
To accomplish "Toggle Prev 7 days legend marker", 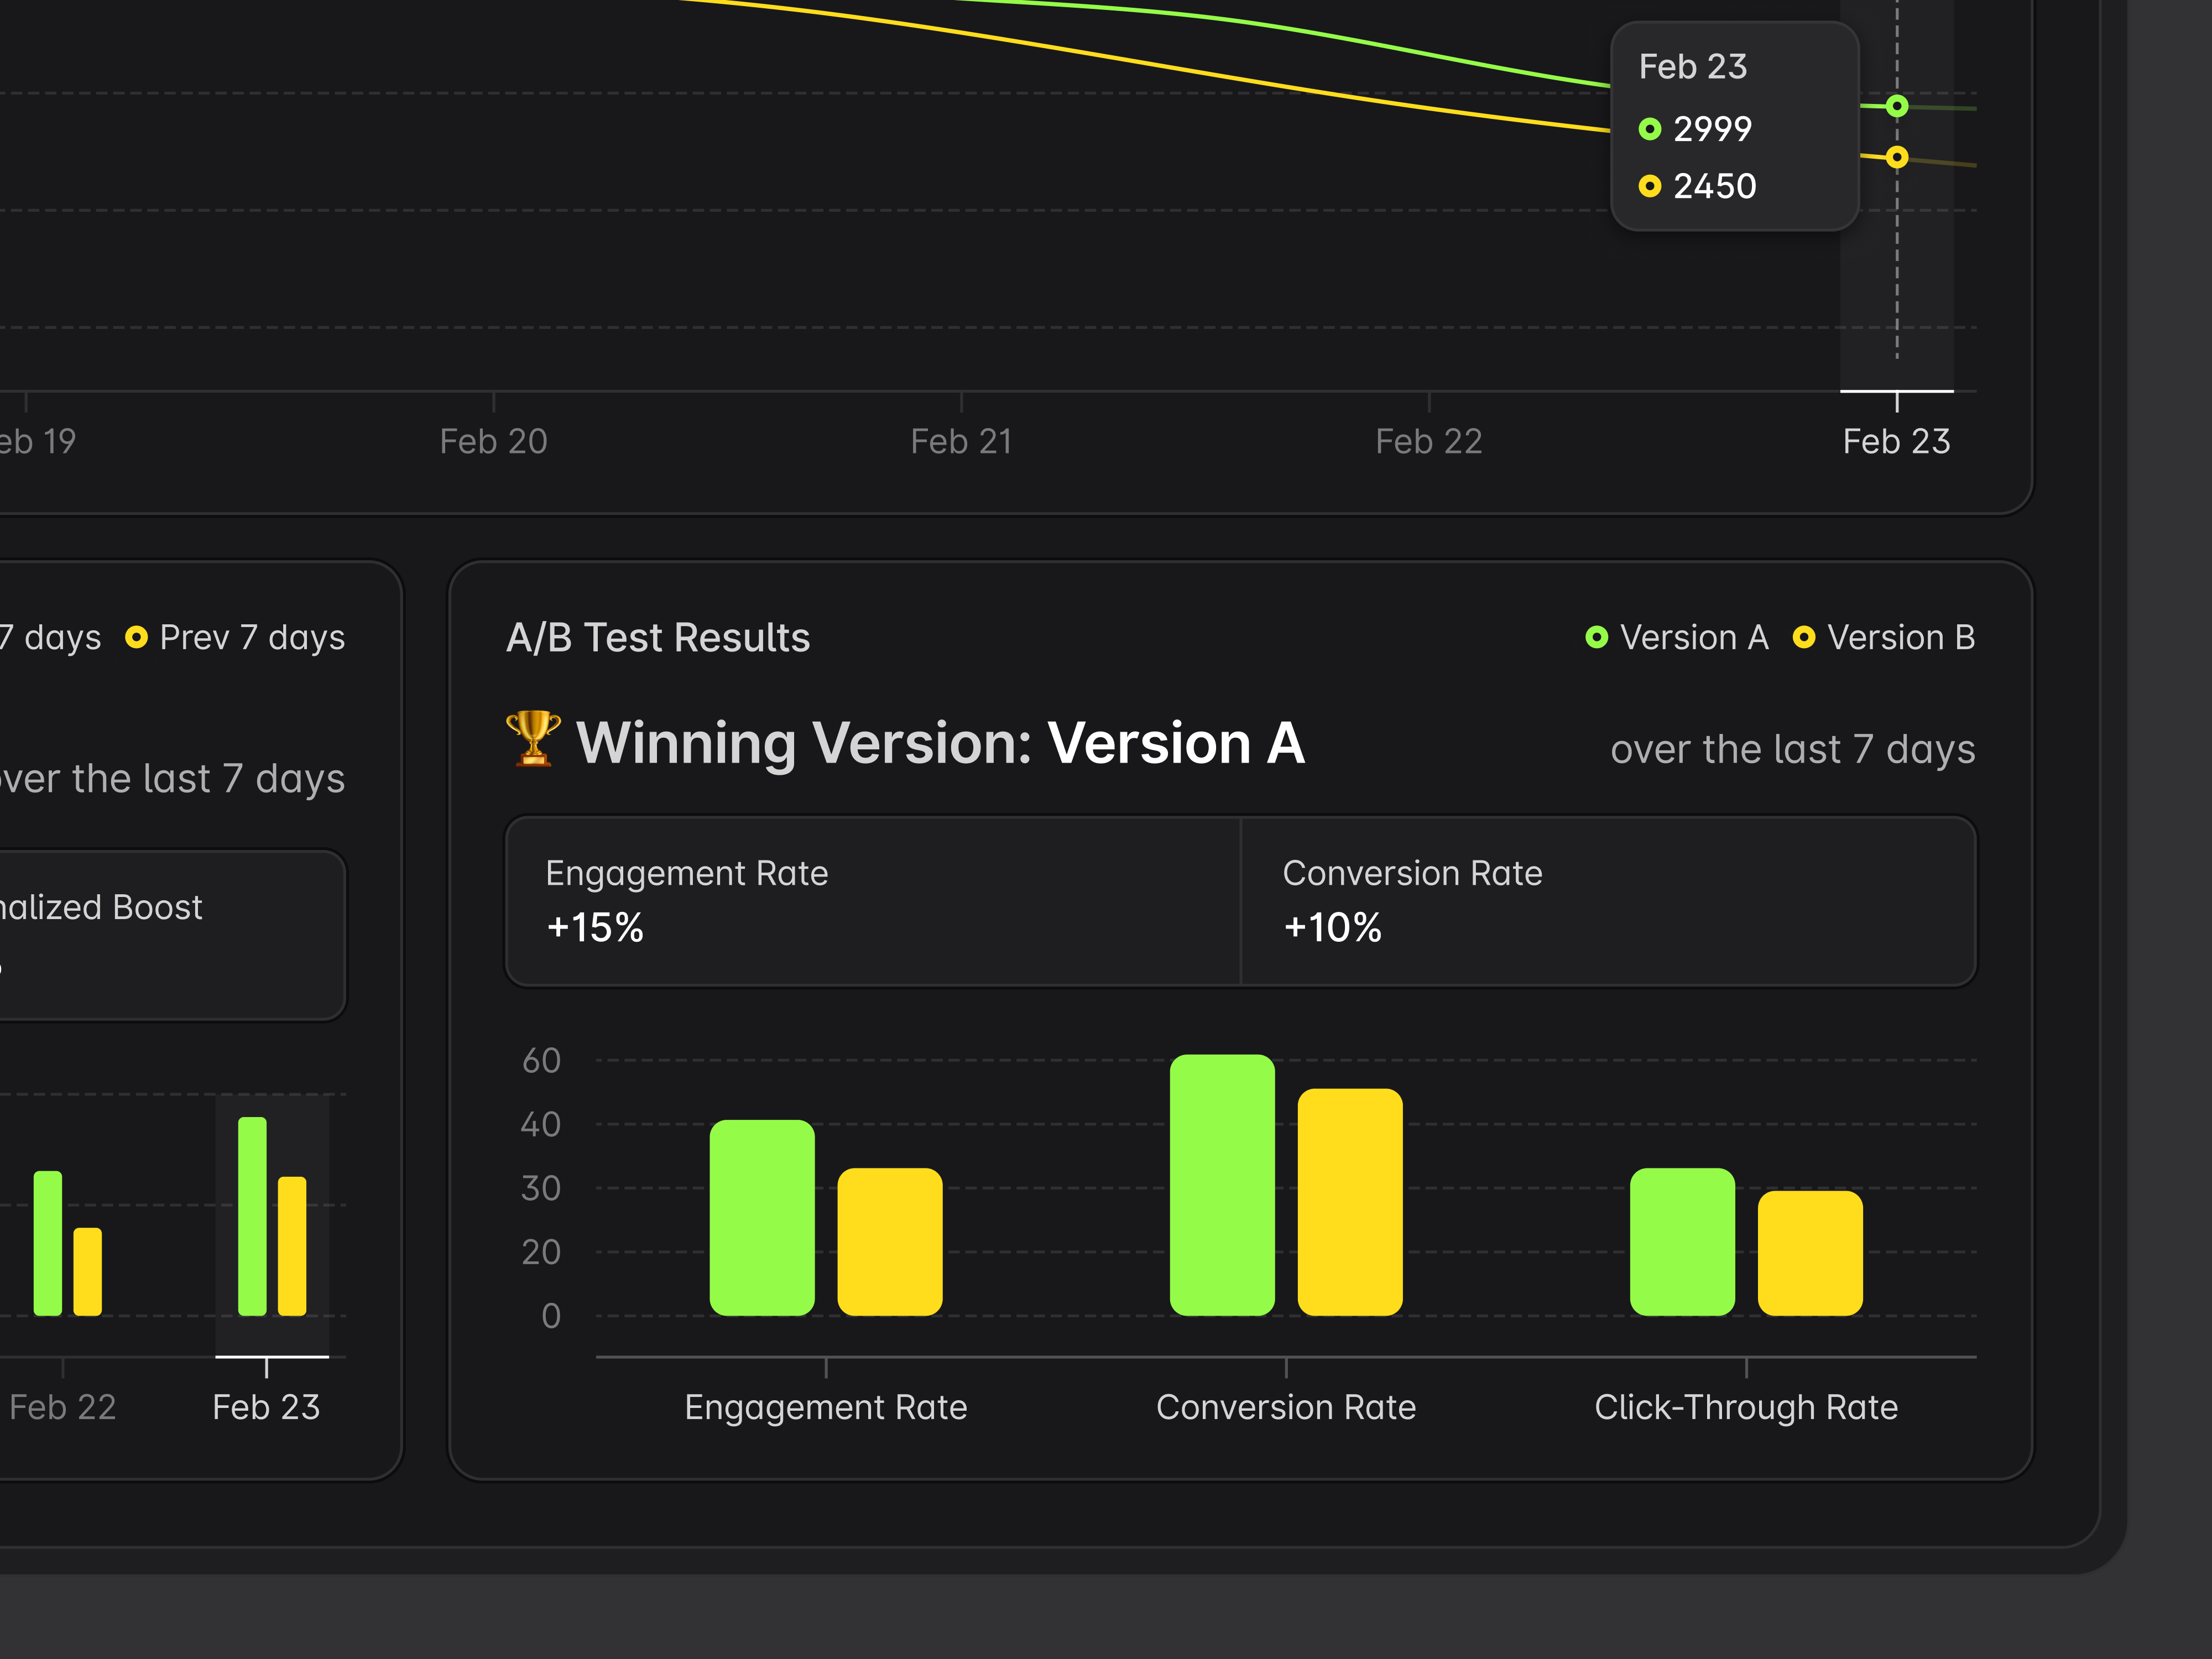I will 136,638.
